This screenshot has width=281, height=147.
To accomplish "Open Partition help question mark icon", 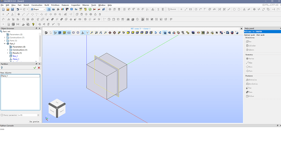I will 2,67.
